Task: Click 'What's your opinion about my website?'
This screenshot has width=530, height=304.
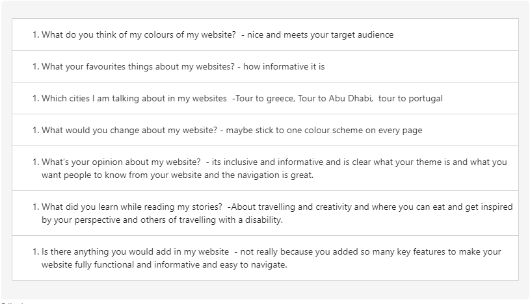Action: [121, 162]
